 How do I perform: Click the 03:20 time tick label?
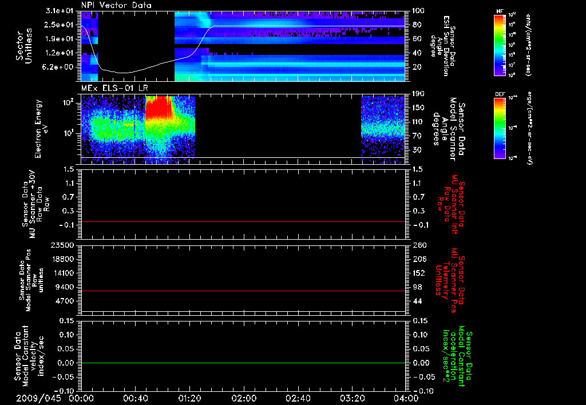352,398
